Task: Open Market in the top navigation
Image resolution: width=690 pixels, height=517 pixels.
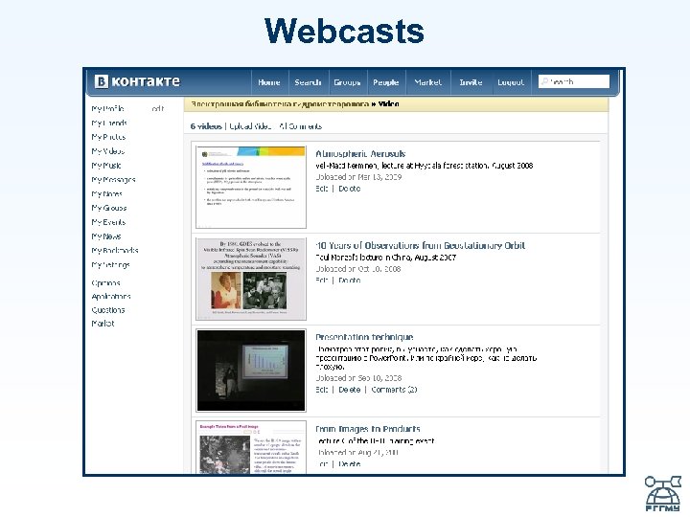Action: point(427,82)
